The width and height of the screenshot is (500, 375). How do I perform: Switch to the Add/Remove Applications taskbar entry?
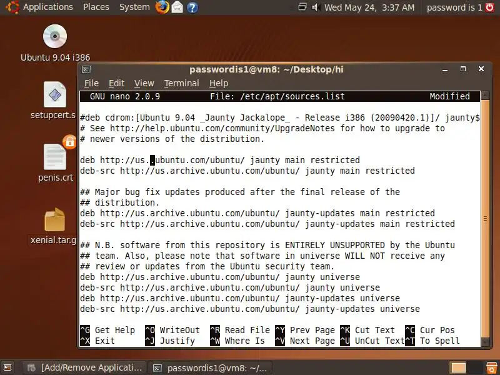coord(84,367)
